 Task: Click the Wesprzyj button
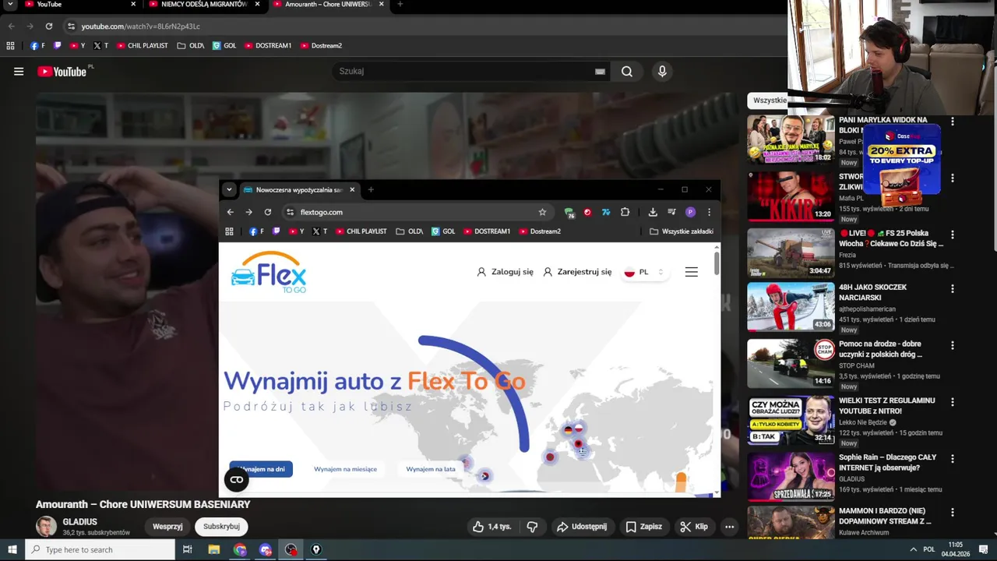tap(167, 527)
